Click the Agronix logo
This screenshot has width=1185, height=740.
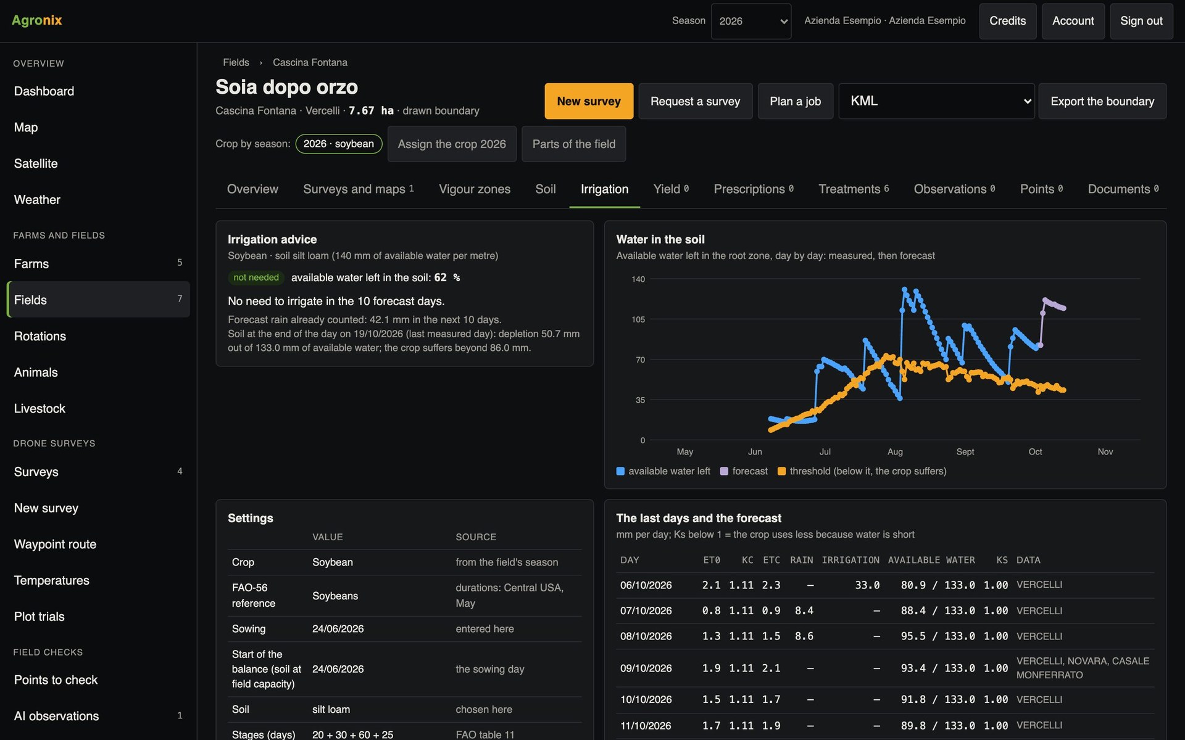37,20
